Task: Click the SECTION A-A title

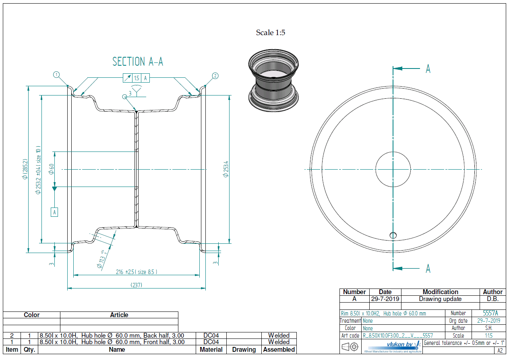Action: point(138,62)
